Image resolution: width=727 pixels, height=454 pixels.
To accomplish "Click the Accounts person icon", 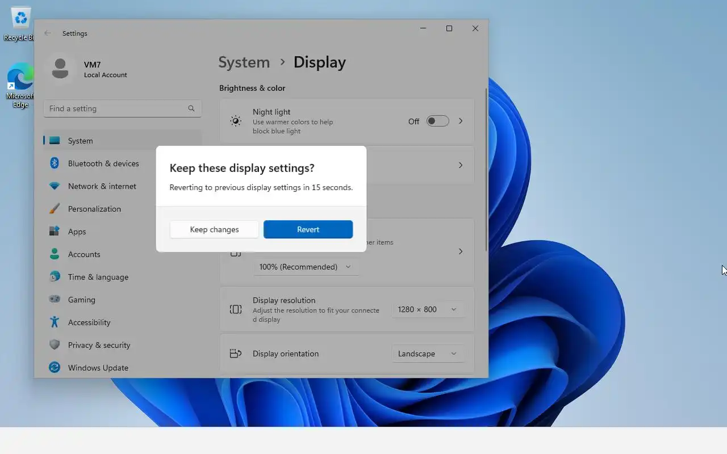I will pos(55,254).
